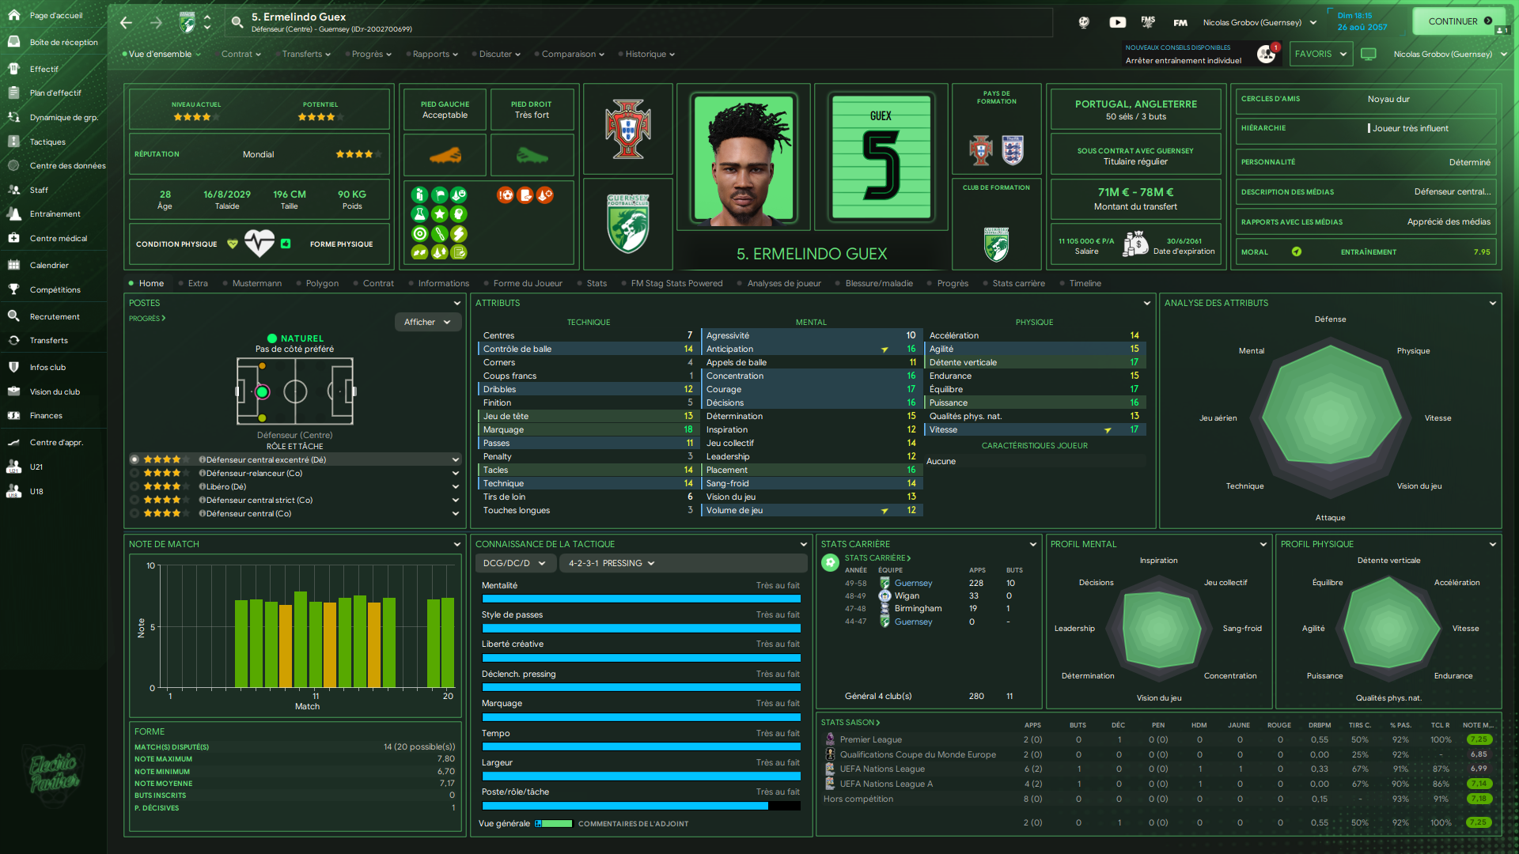Click the Tactiques sidebar icon
1519x854 pixels.
pos(13,142)
